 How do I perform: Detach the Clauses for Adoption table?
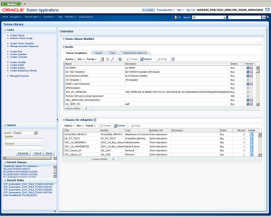pos(119,126)
